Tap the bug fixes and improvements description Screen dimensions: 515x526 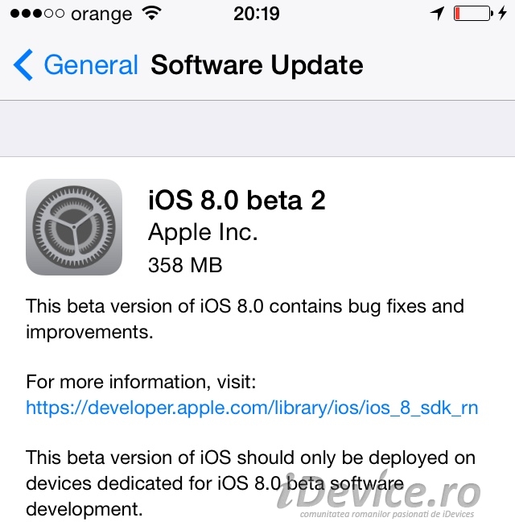coord(245,319)
